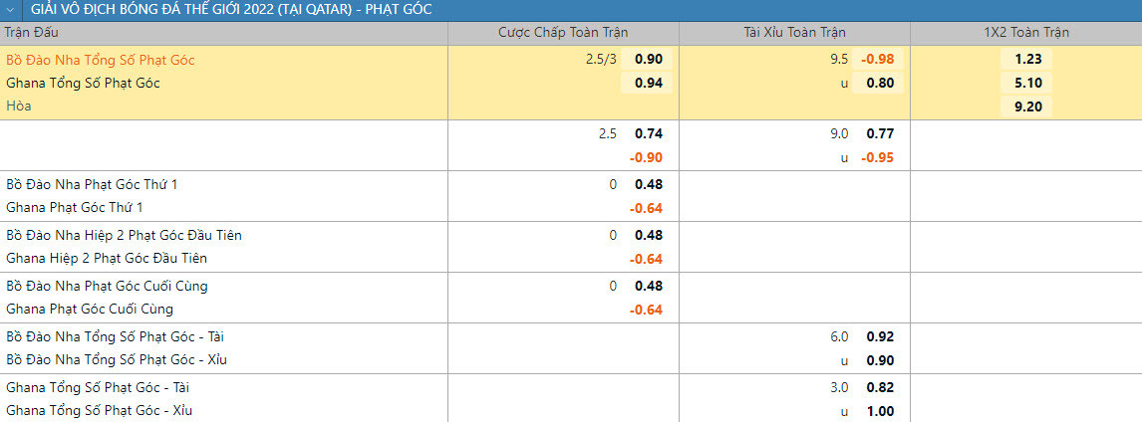Pick Ghana handicap odds 0.94
The image size is (1142, 422).
pos(649,83)
